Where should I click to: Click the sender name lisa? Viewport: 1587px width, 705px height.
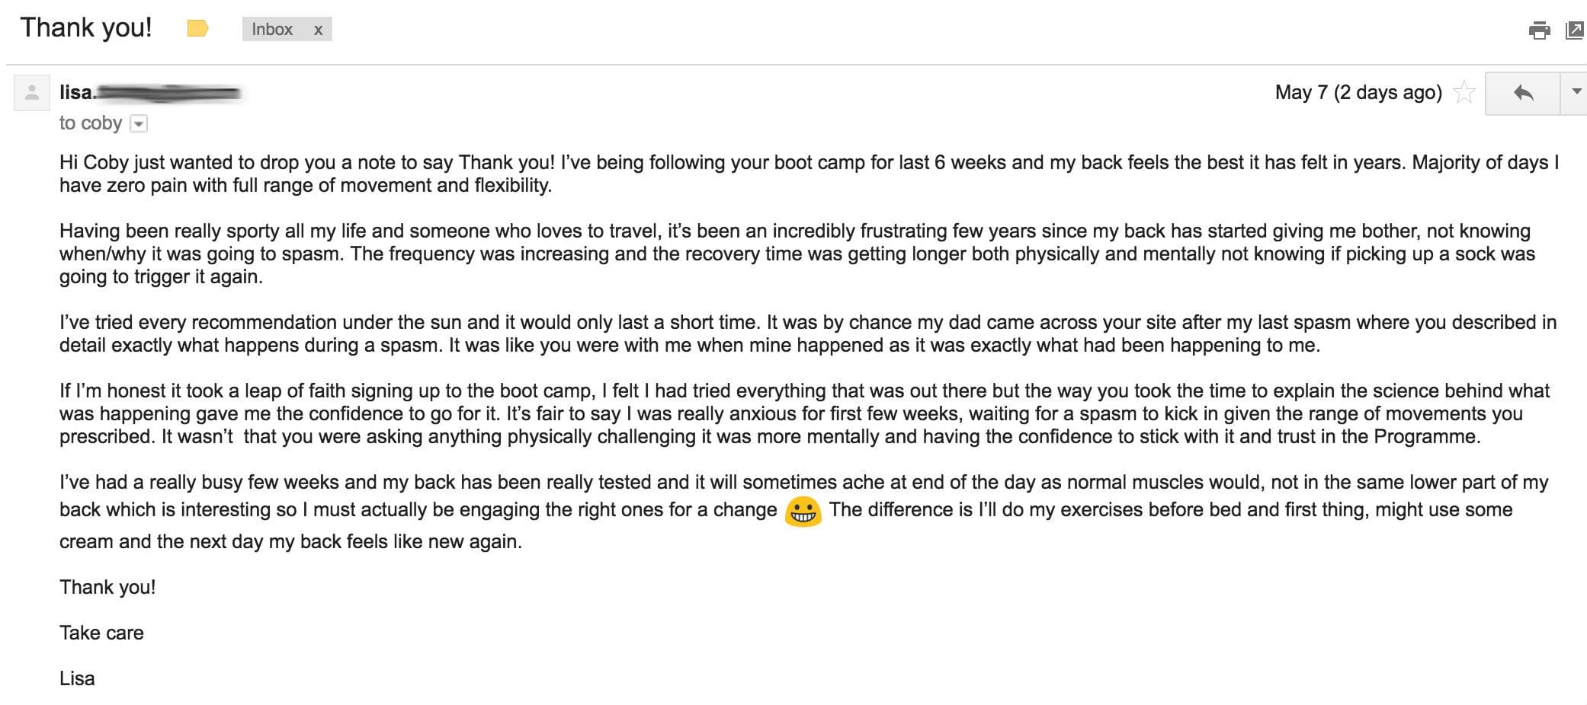76,92
